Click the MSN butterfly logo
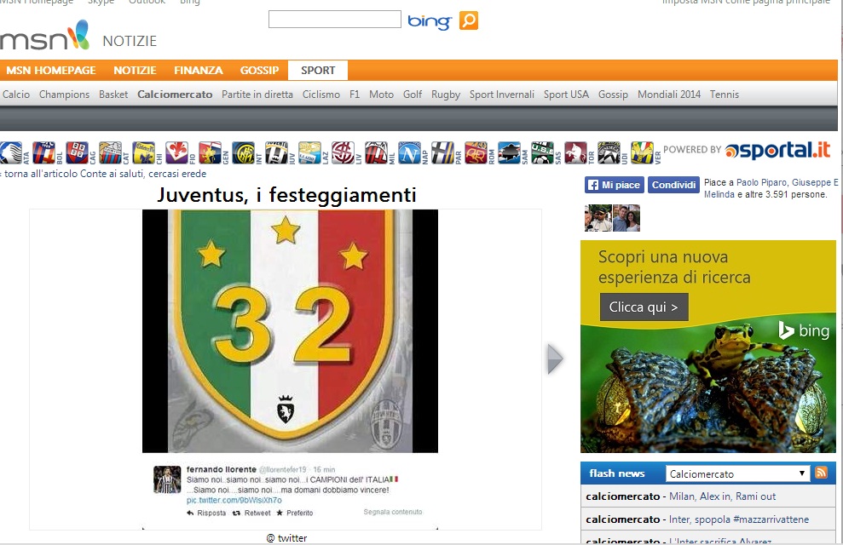843x545 pixels. (44, 36)
